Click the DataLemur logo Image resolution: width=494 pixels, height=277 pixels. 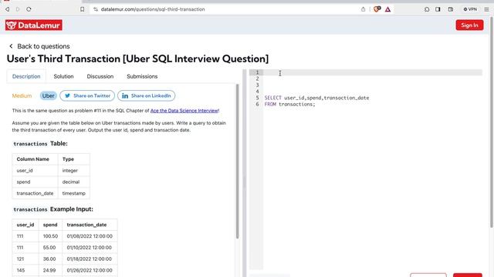(34, 25)
